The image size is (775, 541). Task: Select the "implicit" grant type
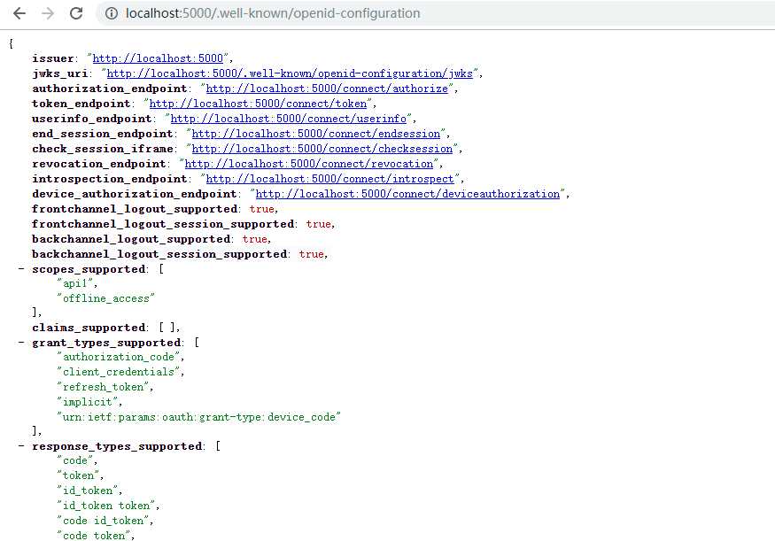[88, 402]
